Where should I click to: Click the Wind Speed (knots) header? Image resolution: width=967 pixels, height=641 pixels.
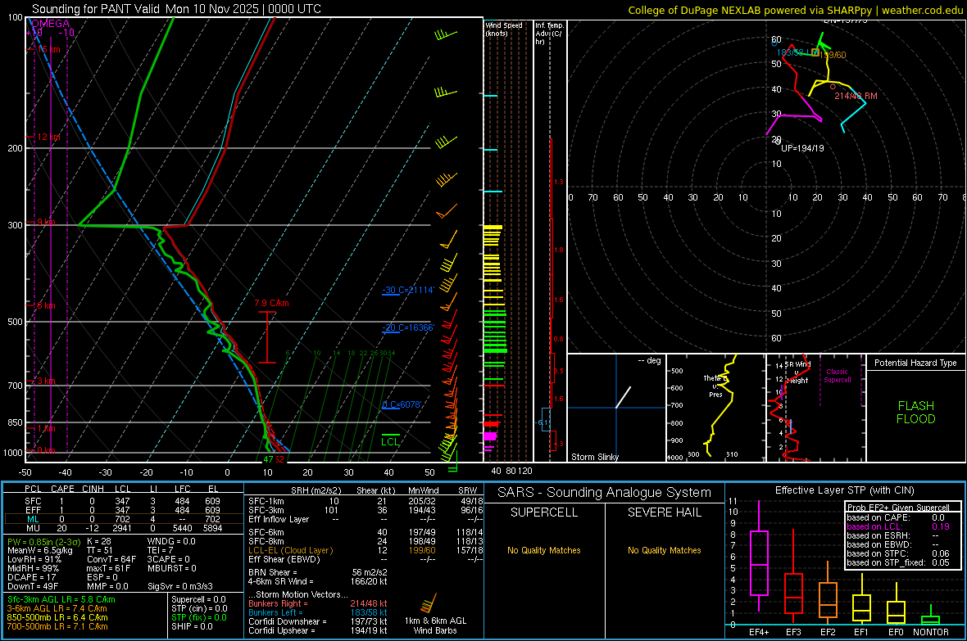504,29
